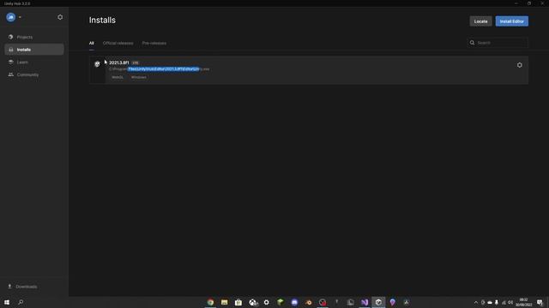Open Windows Start menu
The height and width of the screenshot is (308, 549).
[x=7, y=302]
